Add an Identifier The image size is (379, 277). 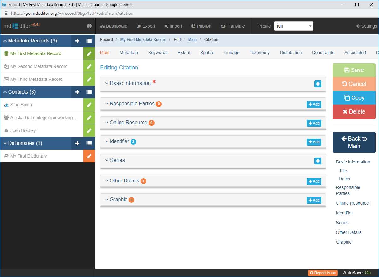pos(314,142)
